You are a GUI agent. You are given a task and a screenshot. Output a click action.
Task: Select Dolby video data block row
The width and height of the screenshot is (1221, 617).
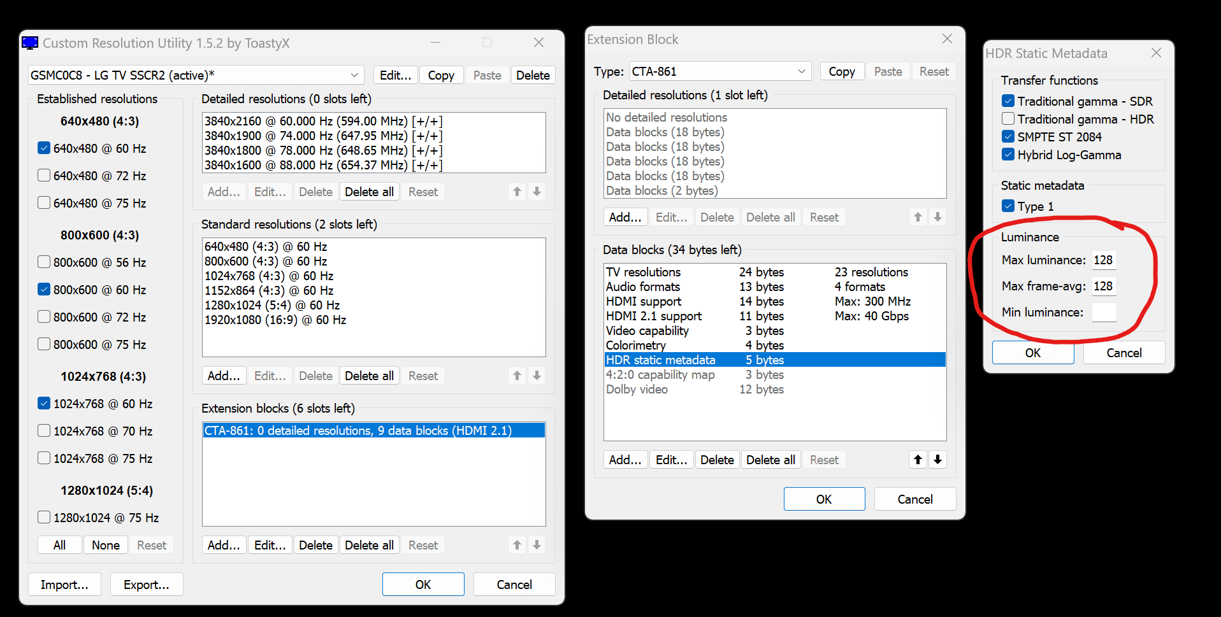coord(775,389)
